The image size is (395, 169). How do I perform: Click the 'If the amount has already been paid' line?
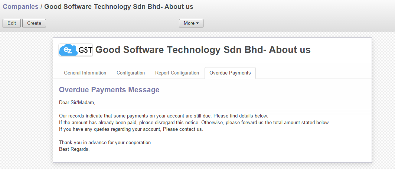tap(194, 122)
